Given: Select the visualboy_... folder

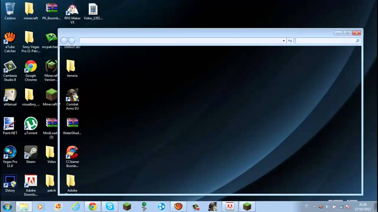Looking at the screenshot, I should [x=31, y=97].
